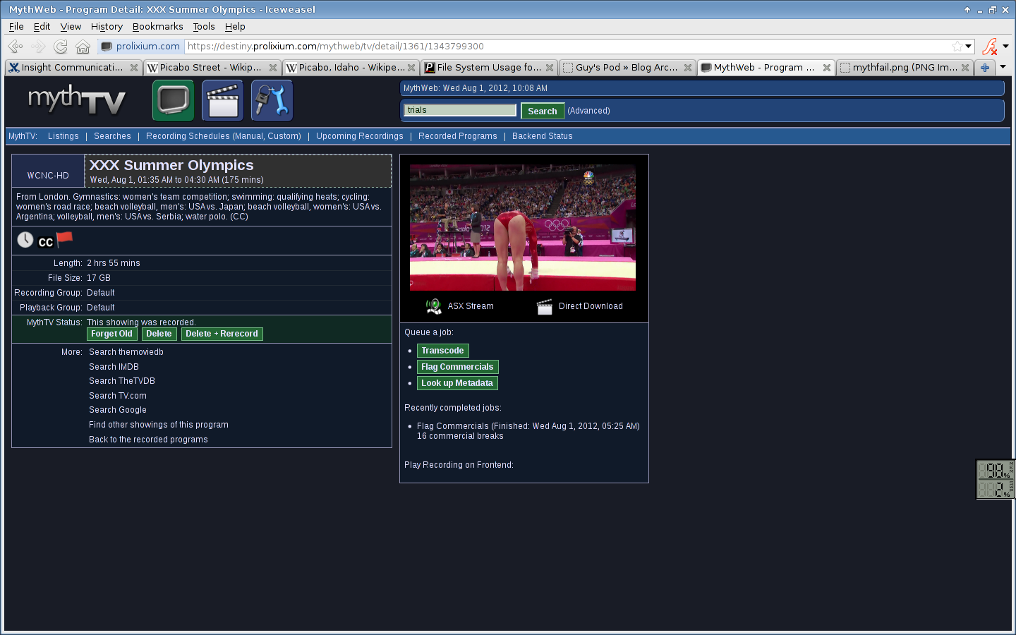This screenshot has height=635, width=1016.
Task: Expand the script blocker dropdown arrow
Action: pos(1005,46)
